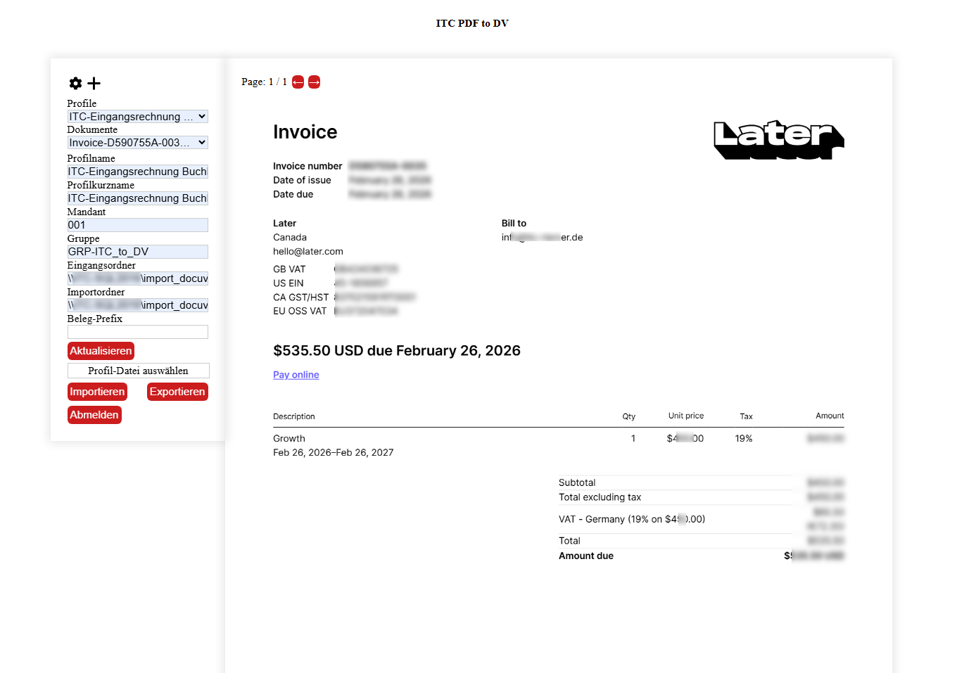Select the Gruppe field GRP-ITC_to_DV
The image size is (964, 673).
[137, 251]
